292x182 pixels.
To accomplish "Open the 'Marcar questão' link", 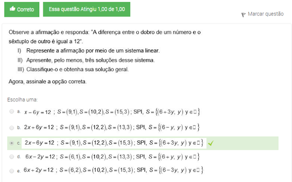I will click(x=266, y=15).
